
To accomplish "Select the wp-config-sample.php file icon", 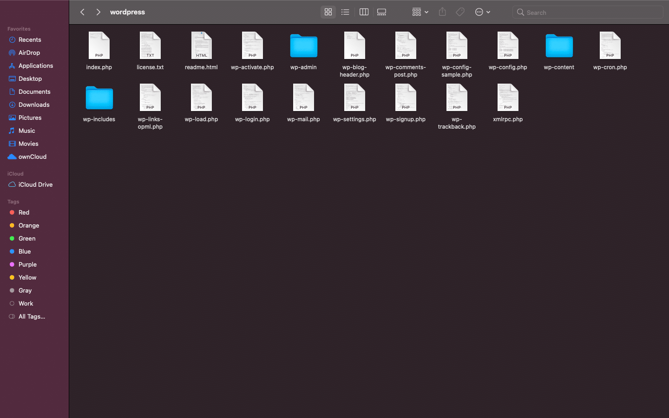I will pyautogui.click(x=457, y=46).
